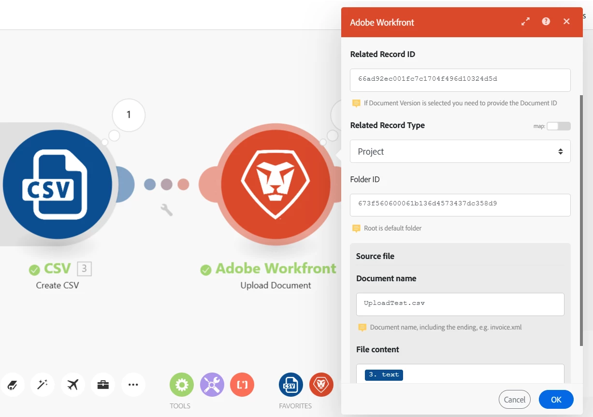Click the magic wand auto-align icon

point(43,385)
